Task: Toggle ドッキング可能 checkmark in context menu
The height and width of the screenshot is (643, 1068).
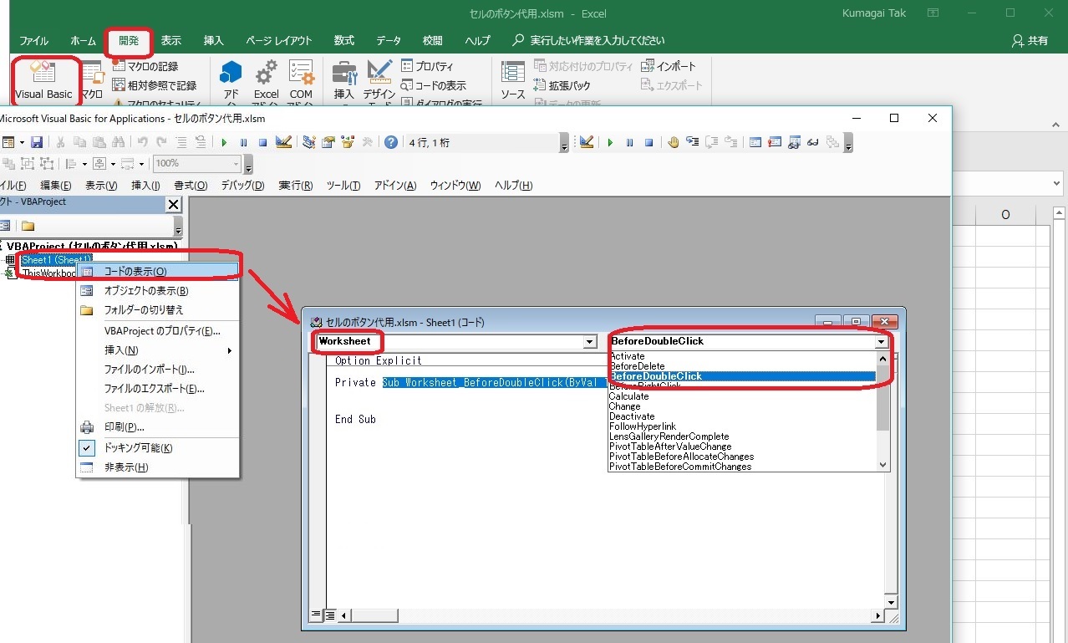Action: [x=88, y=447]
